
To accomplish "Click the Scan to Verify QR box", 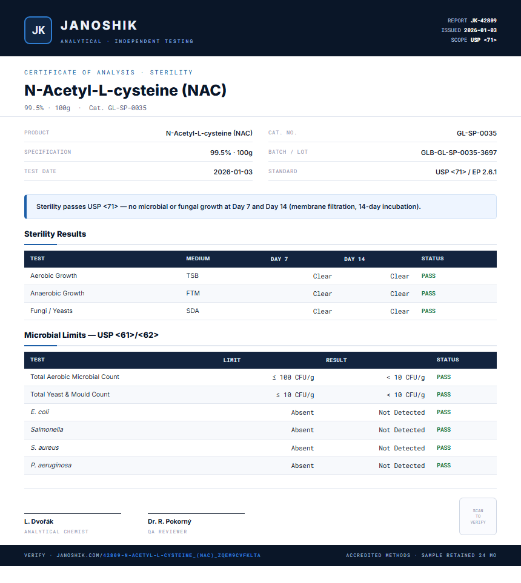I will (x=478, y=516).
